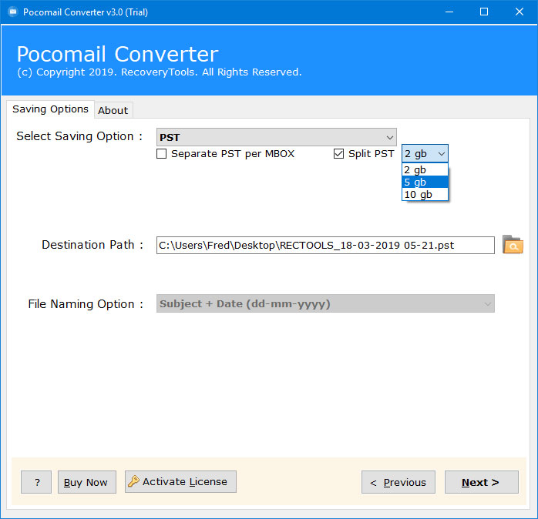Click the question mark help button
This screenshot has height=519, width=538.
tap(36, 482)
